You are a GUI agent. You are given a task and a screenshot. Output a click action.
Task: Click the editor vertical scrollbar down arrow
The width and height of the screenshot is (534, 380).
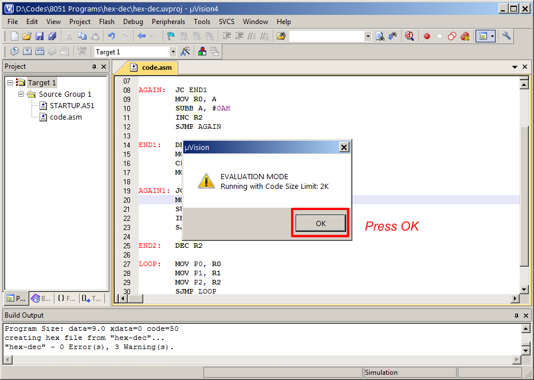pos(524,290)
